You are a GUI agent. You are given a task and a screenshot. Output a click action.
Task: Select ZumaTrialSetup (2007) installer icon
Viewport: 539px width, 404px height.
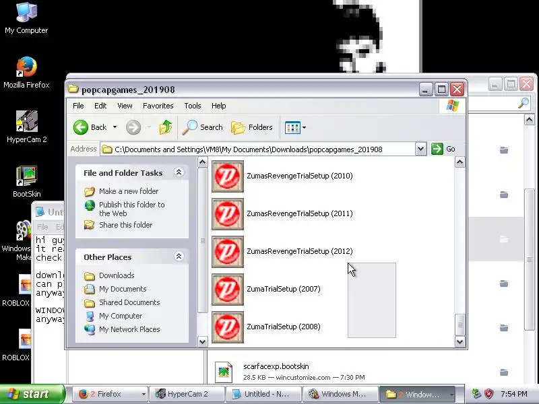[x=228, y=290]
